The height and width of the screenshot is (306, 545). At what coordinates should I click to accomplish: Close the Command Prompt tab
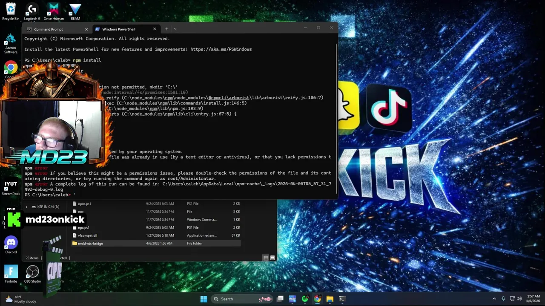tap(86, 29)
